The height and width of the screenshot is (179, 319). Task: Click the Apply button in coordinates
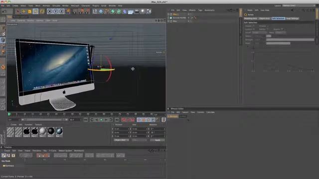tap(158, 140)
